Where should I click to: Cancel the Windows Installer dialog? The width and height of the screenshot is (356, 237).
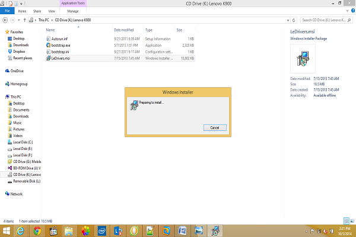tap(215, 128)
